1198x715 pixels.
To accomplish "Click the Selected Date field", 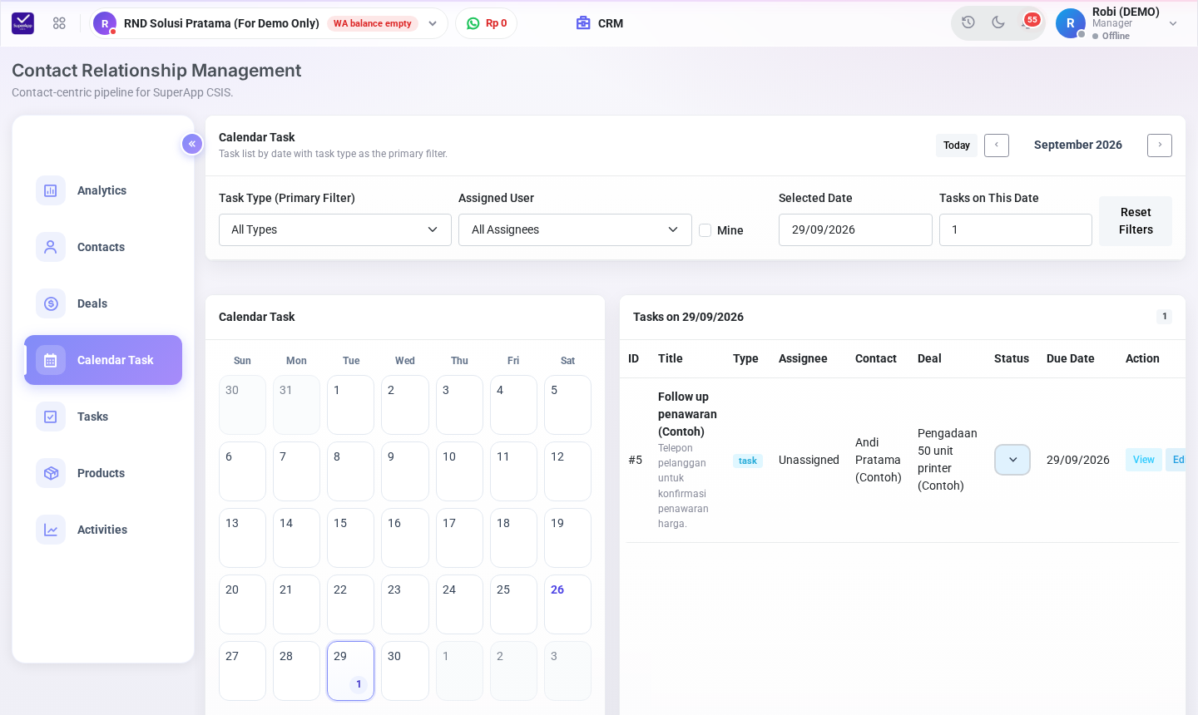I will coord(855,229).
